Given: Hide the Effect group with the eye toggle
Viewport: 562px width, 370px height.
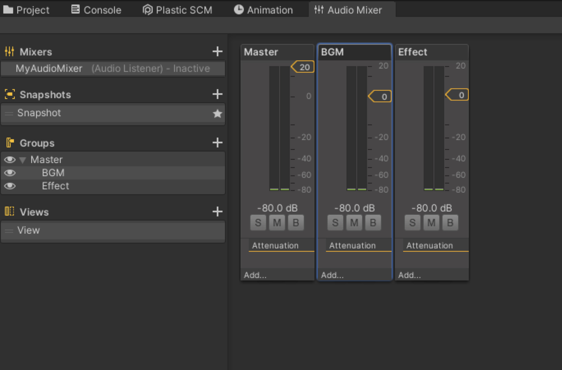Looking at the screenshot, I should pos(9,186).
